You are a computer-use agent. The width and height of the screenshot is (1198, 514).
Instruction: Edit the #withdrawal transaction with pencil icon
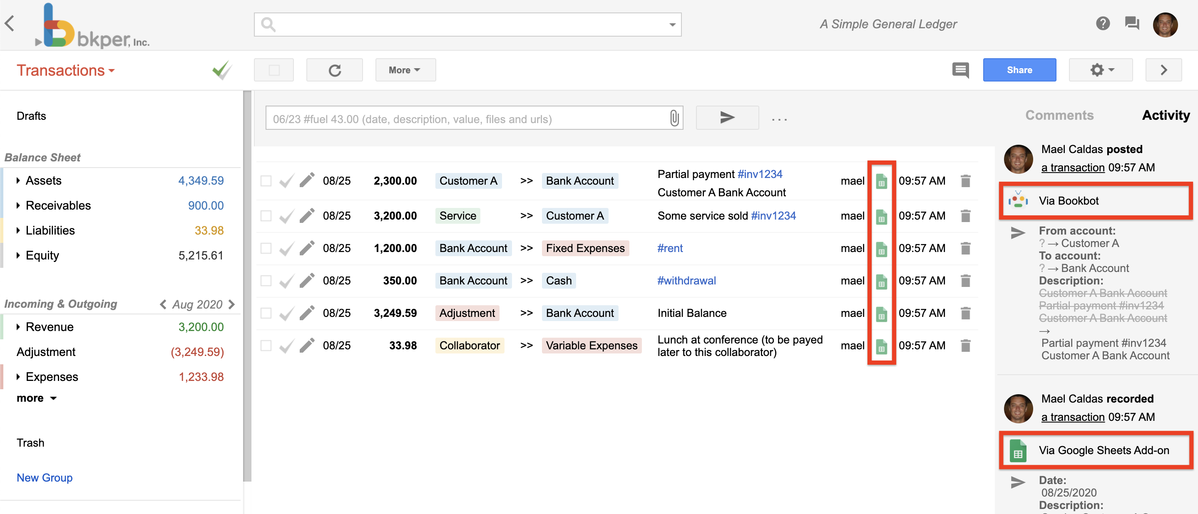click(x=306, y=281)
